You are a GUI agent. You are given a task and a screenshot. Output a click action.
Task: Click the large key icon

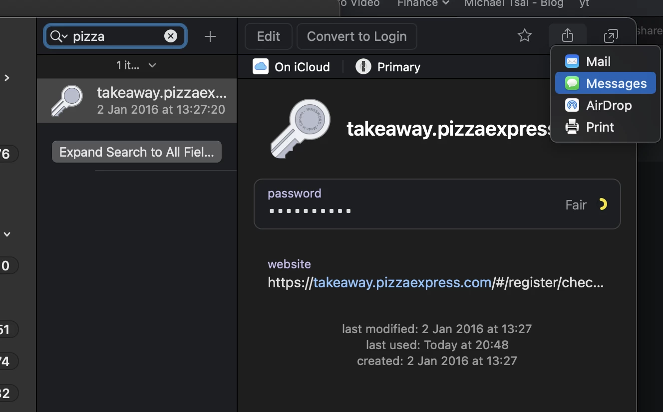click(301, 129)
